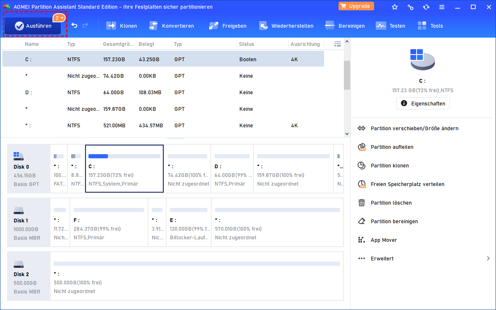
Task: Open the Tools toolbar menu
Action: click(430, 26)
